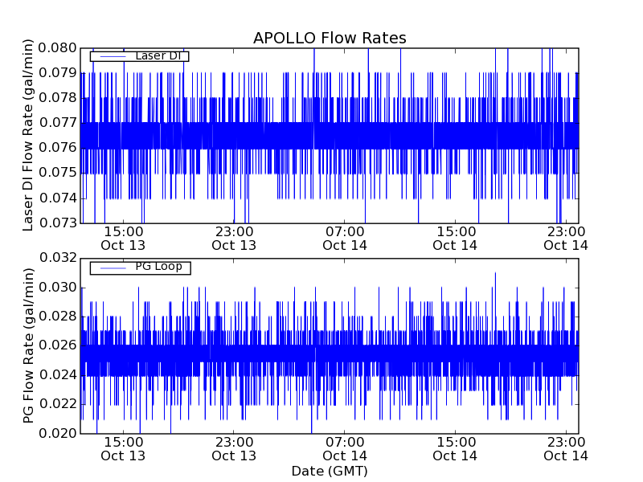Click the 'Laser DI Flow Rate (gal/min)' axis label
Viewport: 643px width, 482px height.
pyautogui.click(x=27, y=135)
